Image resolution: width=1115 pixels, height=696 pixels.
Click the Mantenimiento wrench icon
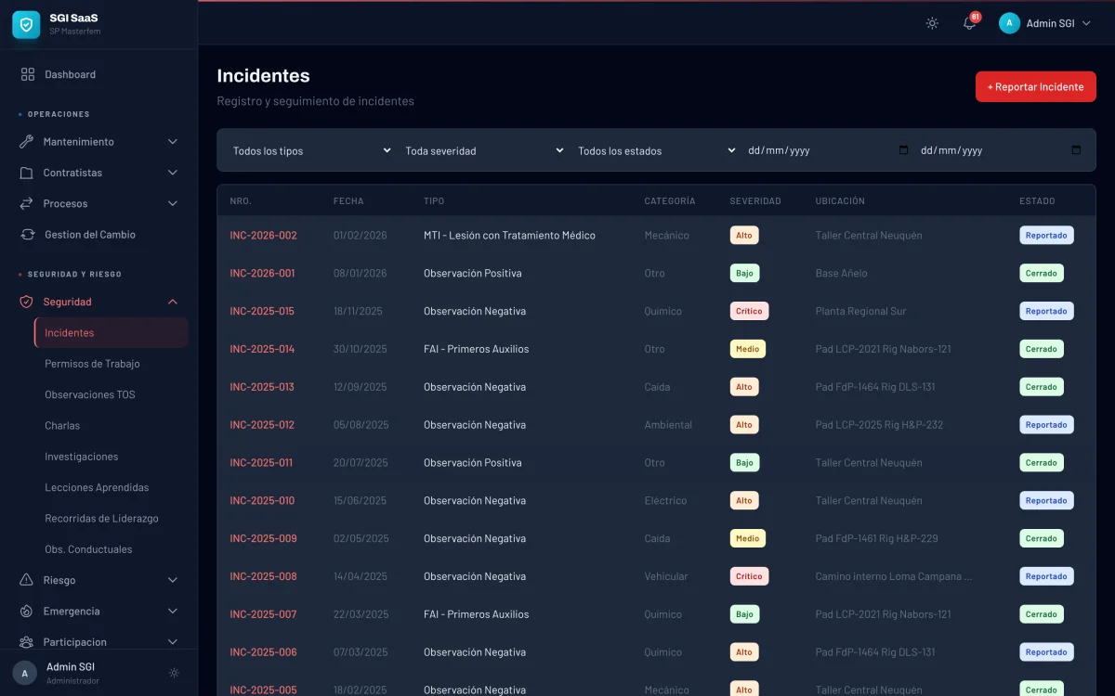(x=26, y=142)
